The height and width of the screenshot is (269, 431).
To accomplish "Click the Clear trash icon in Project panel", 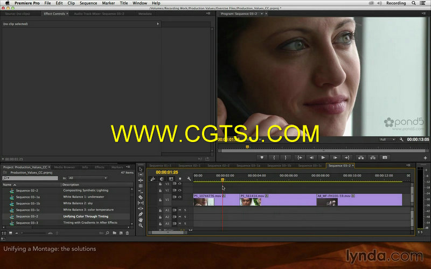I will [127, 233].
